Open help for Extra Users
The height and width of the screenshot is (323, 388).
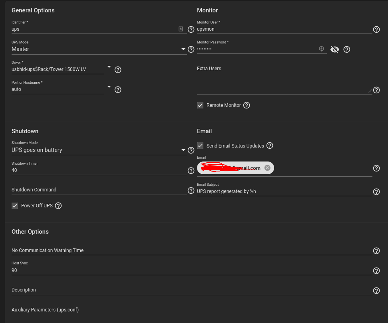coord(376,90)
